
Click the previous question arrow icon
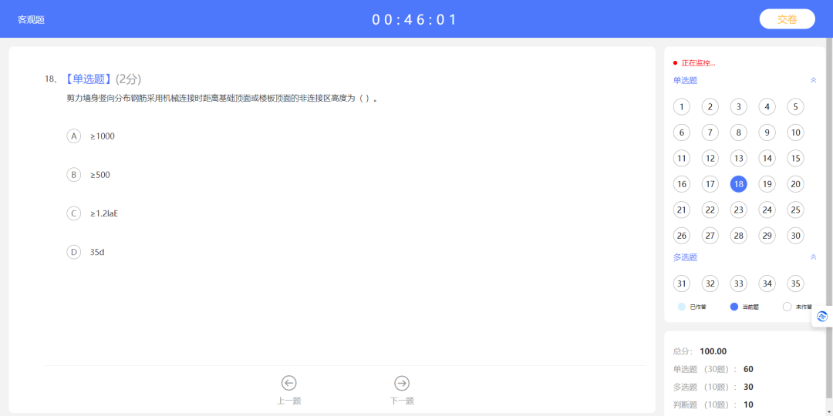click(x=288, y=383)
